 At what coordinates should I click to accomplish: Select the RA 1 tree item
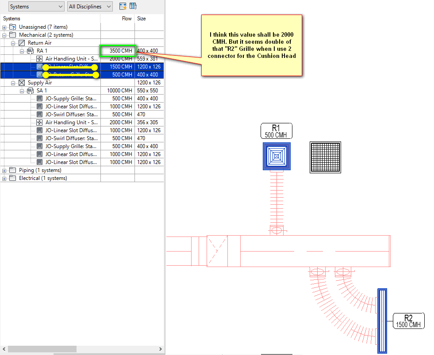(x=42, y=51)
